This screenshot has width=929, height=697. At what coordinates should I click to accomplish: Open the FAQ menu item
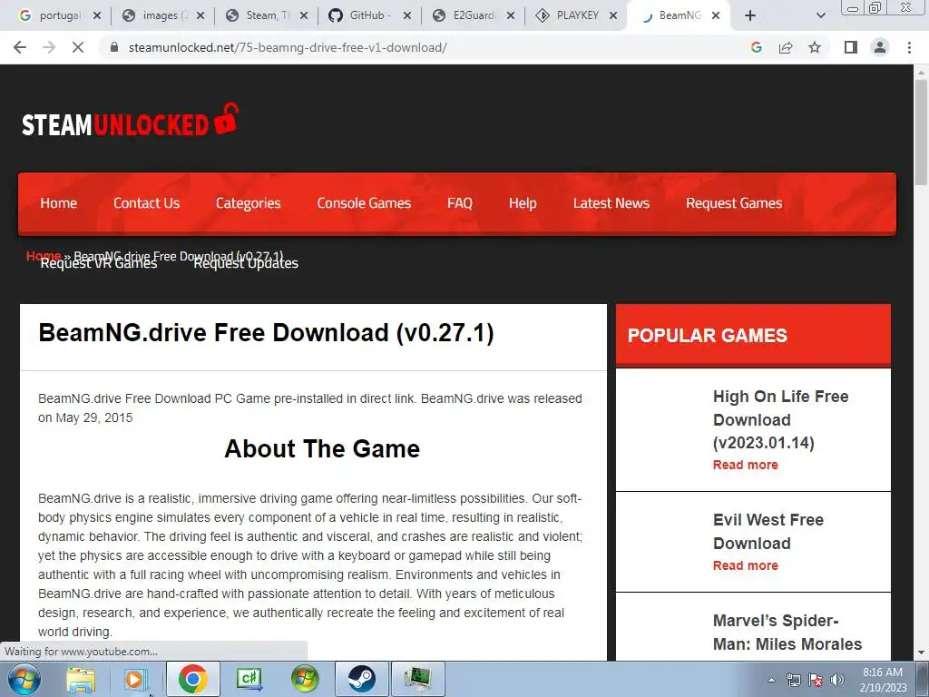(x=460, y=203)
